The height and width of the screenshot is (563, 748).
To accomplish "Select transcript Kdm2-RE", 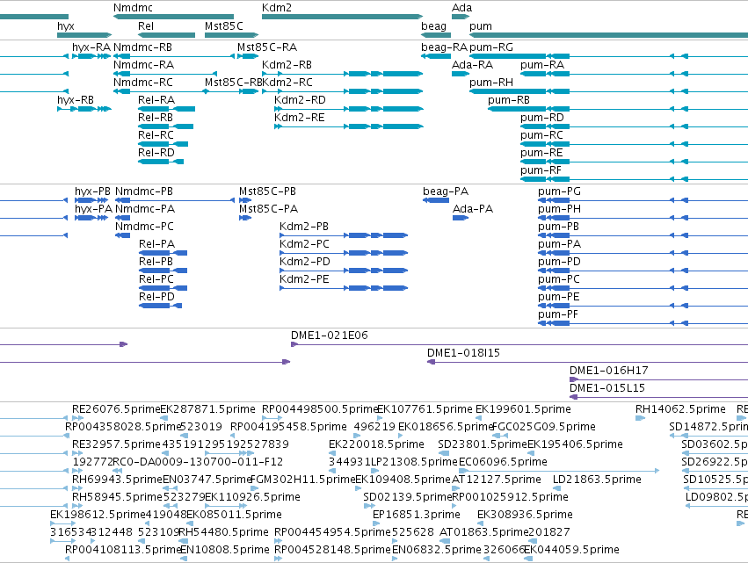I will [300, 118].
